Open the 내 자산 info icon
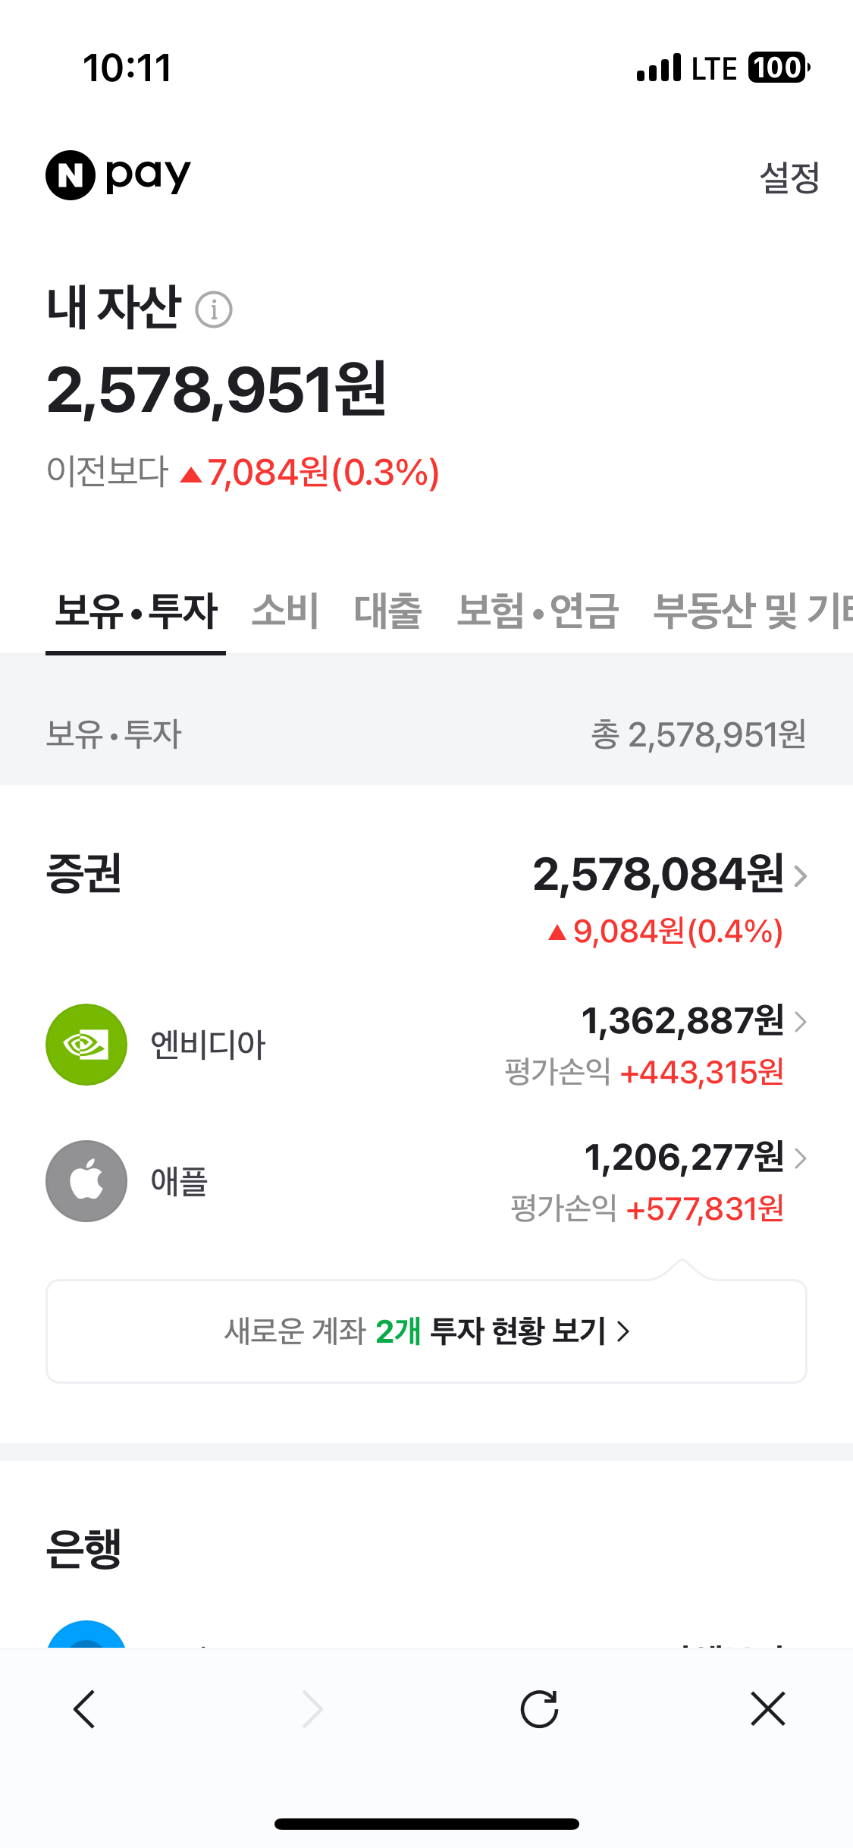Screen dimensions: 853x1848 [x=214, y=310]
